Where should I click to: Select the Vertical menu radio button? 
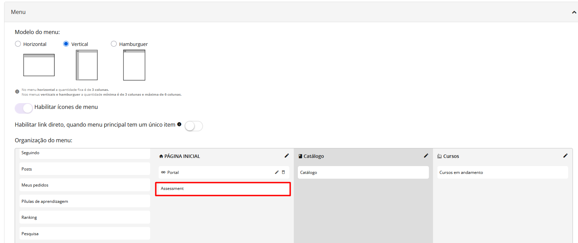click(x=66, y=44)
